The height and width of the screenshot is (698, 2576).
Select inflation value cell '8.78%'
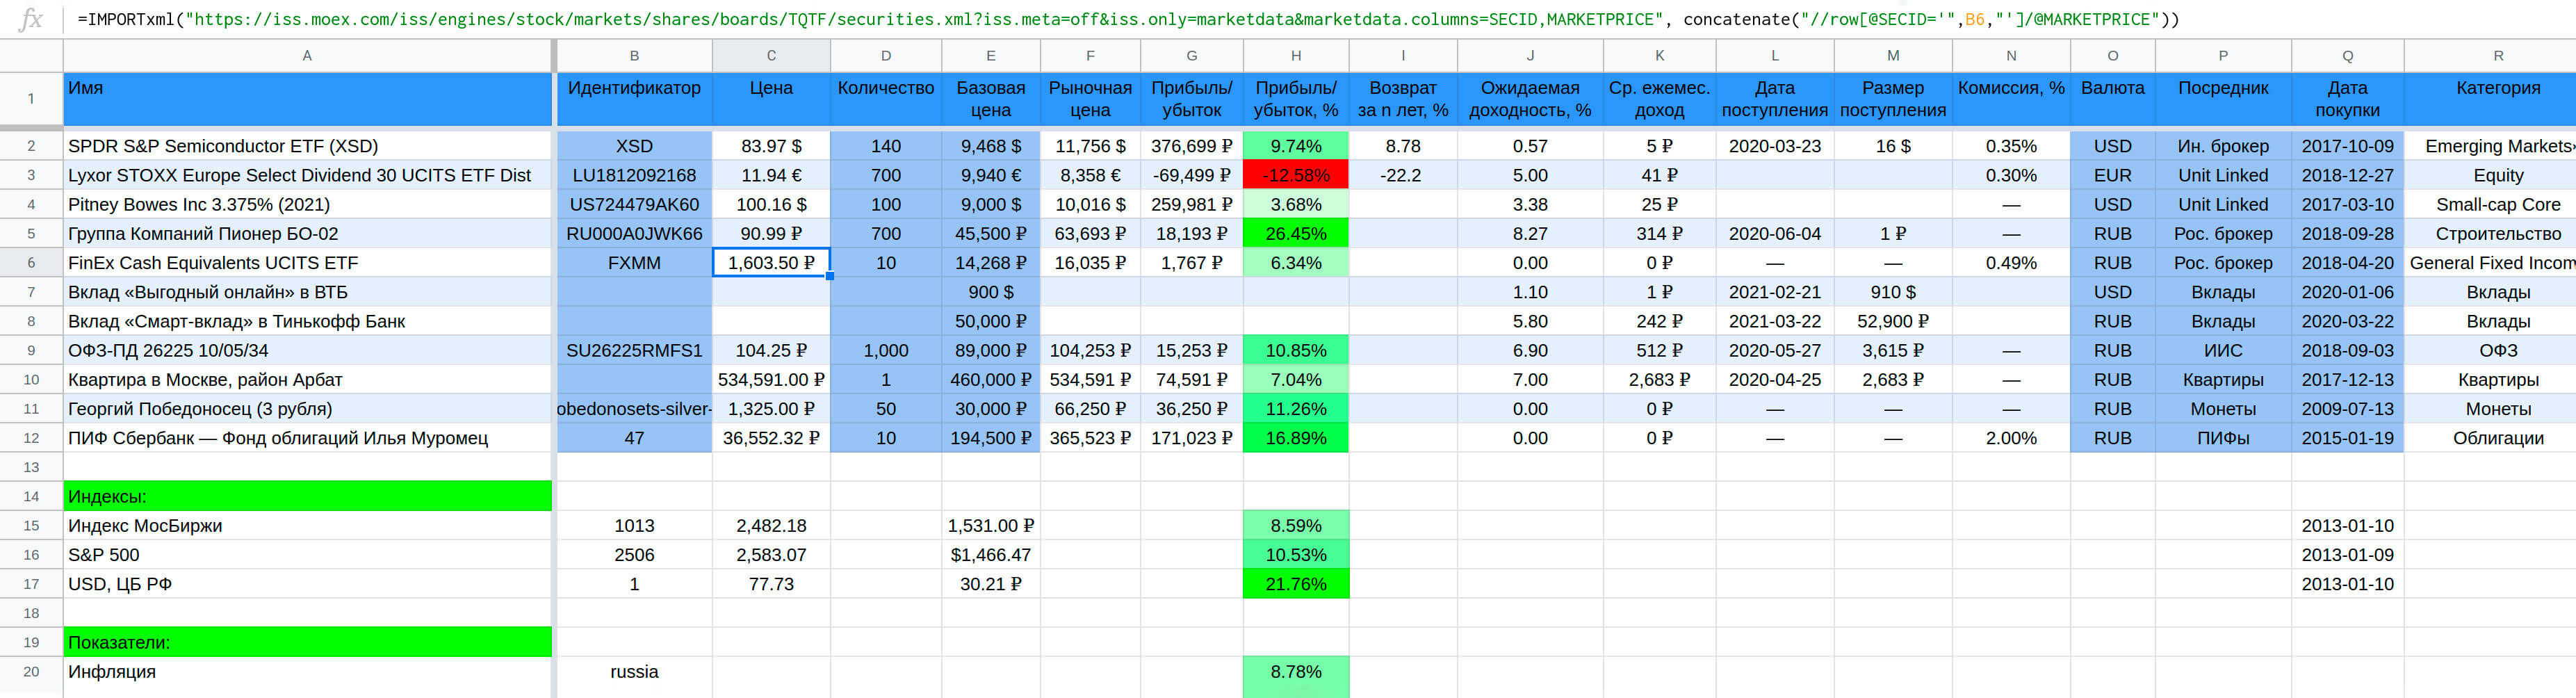[1296, 672]
